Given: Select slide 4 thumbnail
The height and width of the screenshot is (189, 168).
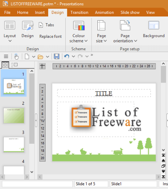Looking at the screenshot, I should tap(14, 170).
